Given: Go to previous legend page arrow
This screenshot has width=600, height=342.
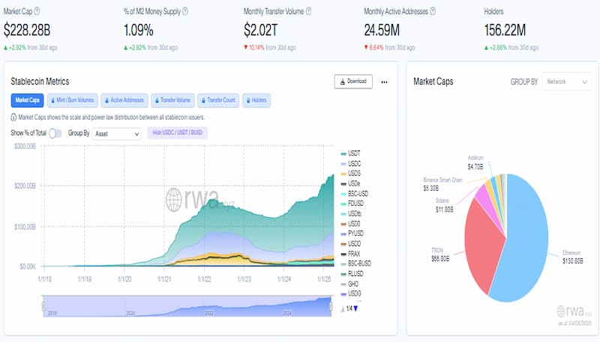Looking at the screenshot, I should pyautogui.click(x=343, y=308).
